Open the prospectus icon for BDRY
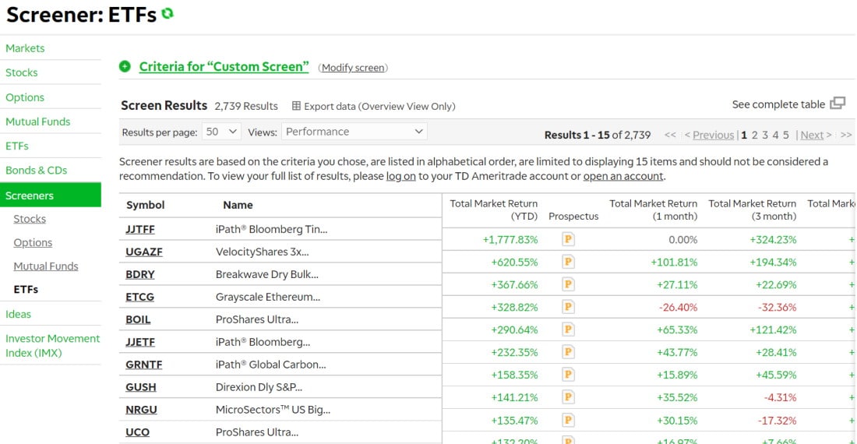The image size is (857, 444). tap(569, 284)
